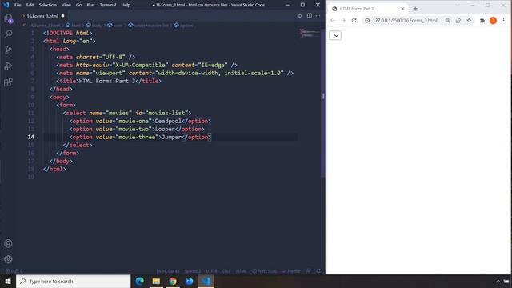Open the Extensions view
512x288 pixels.
pyautogui.click(x=8, y=82)
